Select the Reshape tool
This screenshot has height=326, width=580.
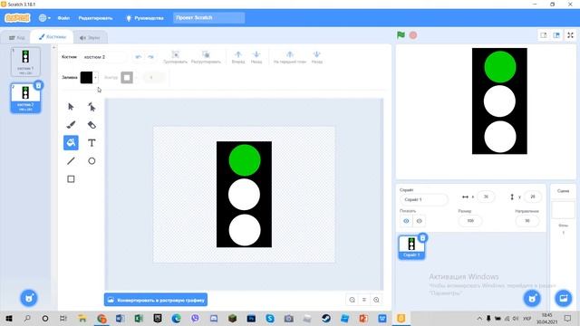pyautogui.click(x=92, y=107)
